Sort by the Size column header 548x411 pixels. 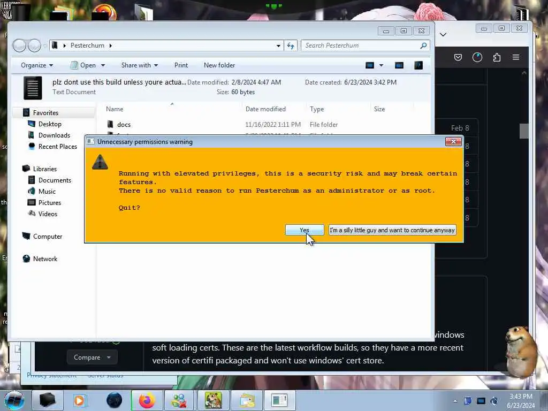[x=379, y=109]
